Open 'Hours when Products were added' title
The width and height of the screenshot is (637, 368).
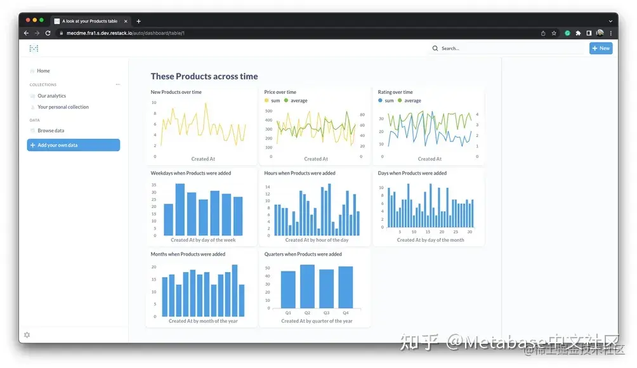click(x=299, y=173)
